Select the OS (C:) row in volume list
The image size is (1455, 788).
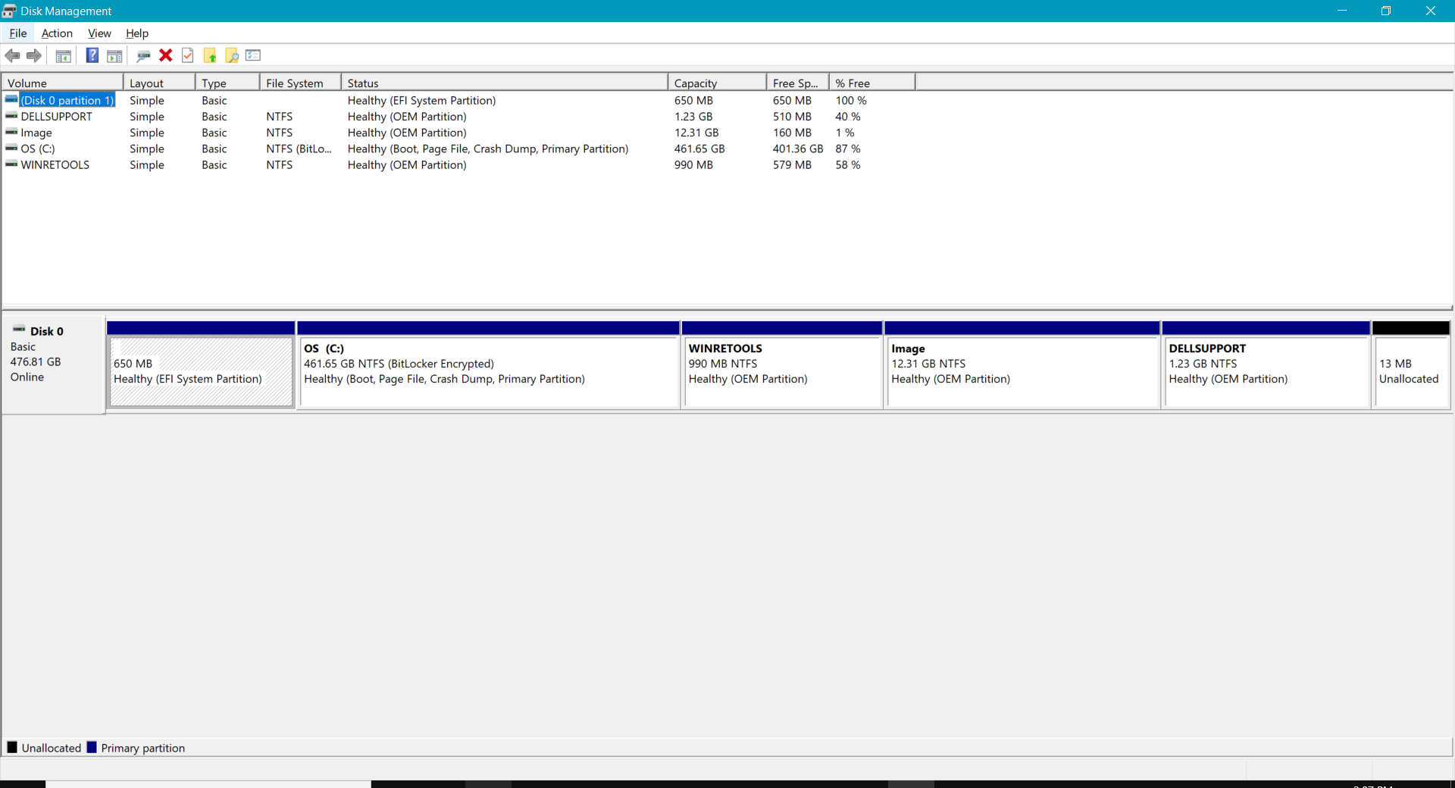38,149
